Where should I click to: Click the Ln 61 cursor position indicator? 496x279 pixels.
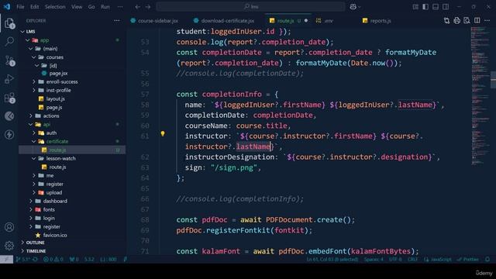(332, 260)
